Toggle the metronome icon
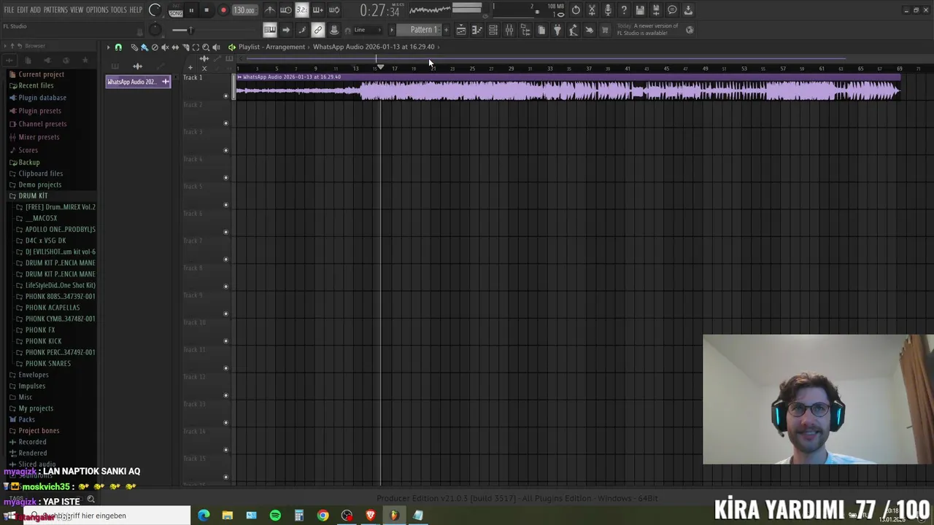This screenshot has height=525, width=934. (x=269, y=10)
